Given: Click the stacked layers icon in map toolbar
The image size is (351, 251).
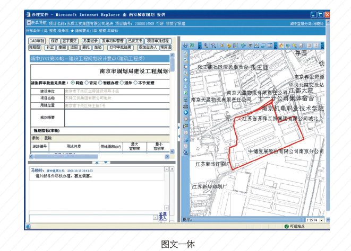Looking at the screenshot, I should coord(250,46).
